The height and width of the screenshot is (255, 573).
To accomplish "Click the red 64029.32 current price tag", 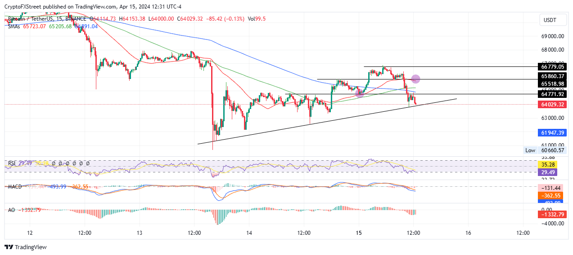I will coord(551,105).
